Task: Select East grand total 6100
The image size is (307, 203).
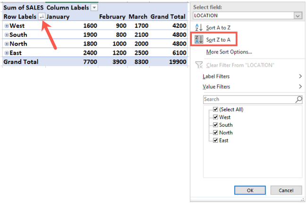Action: tap(179, 53)
